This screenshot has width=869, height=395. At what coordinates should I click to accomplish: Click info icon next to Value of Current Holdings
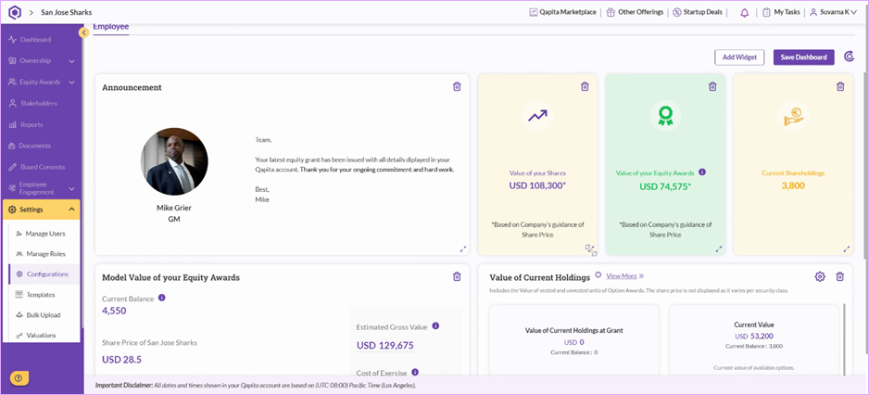[x=598, y=275]
